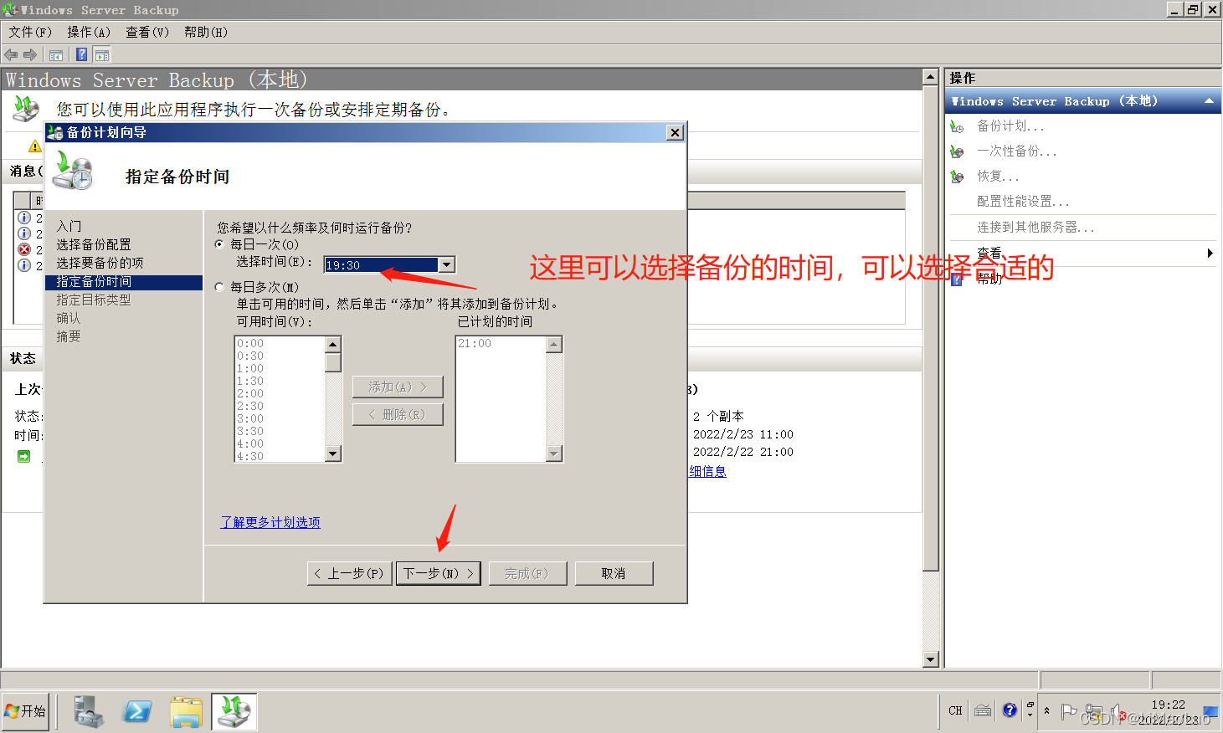
Task: Click the language bar keyboard icon
Action: click(983, 710)
